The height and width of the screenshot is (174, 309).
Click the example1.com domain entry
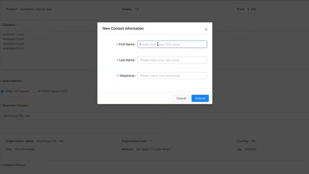[14, 34]
